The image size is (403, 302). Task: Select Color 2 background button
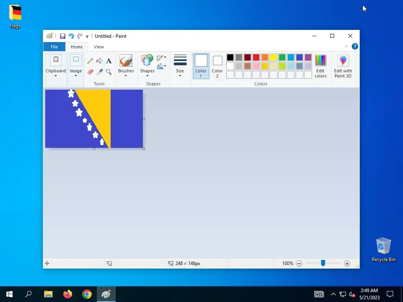(217, 66)
